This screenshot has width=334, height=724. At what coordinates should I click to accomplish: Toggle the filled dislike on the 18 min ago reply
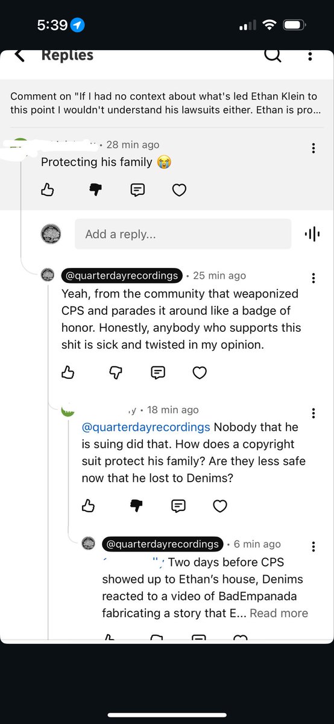tap(136, 506)
